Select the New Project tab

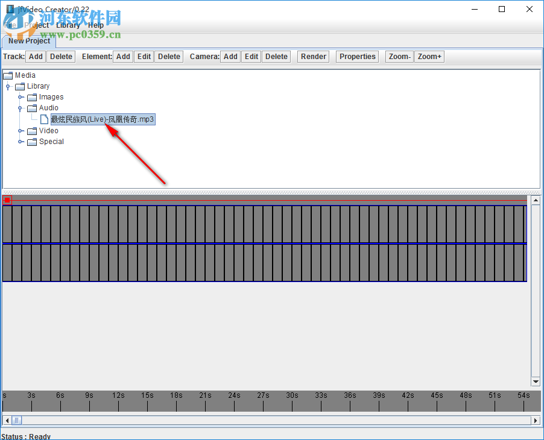pyautogui.click(x=28, y=41)
